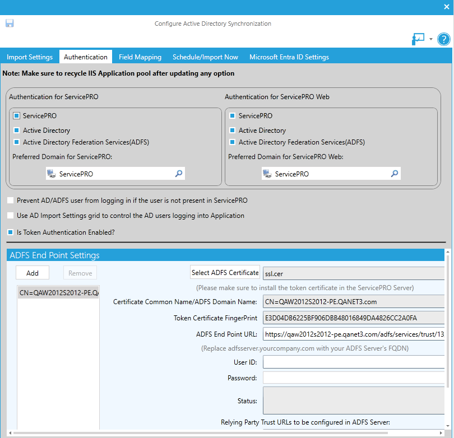Click the computer icon in the ServicePRO Web domain field
The image size is (454, 438).
tap(267, 174)
